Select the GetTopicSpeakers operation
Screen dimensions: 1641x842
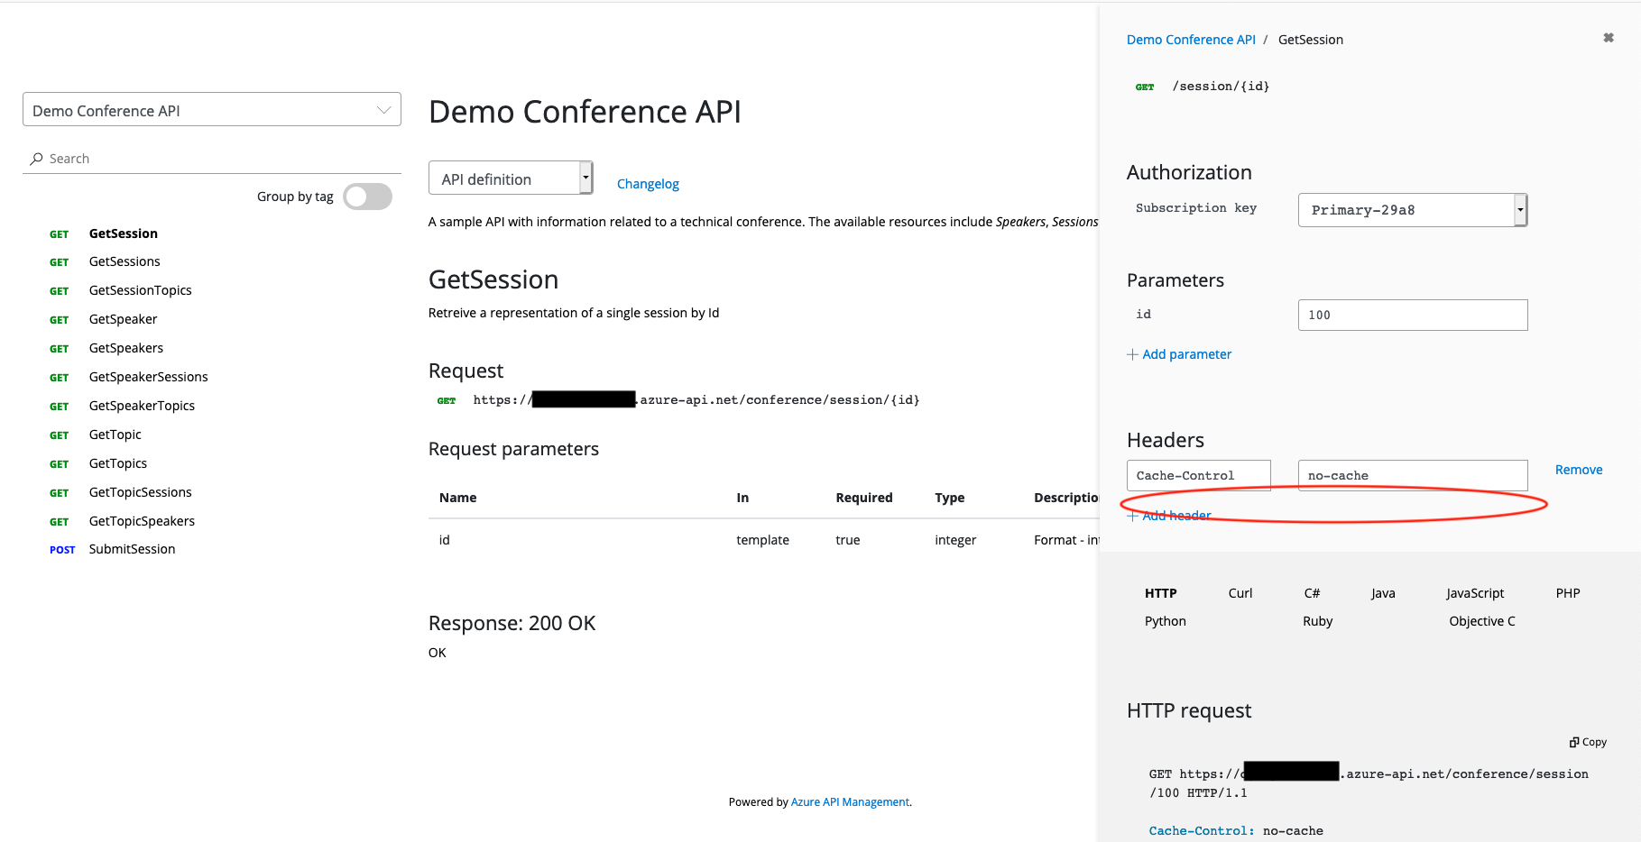tap(142, 521)
